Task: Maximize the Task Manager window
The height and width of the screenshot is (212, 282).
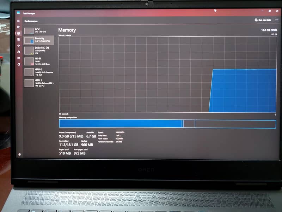Action: click(270, 11)
